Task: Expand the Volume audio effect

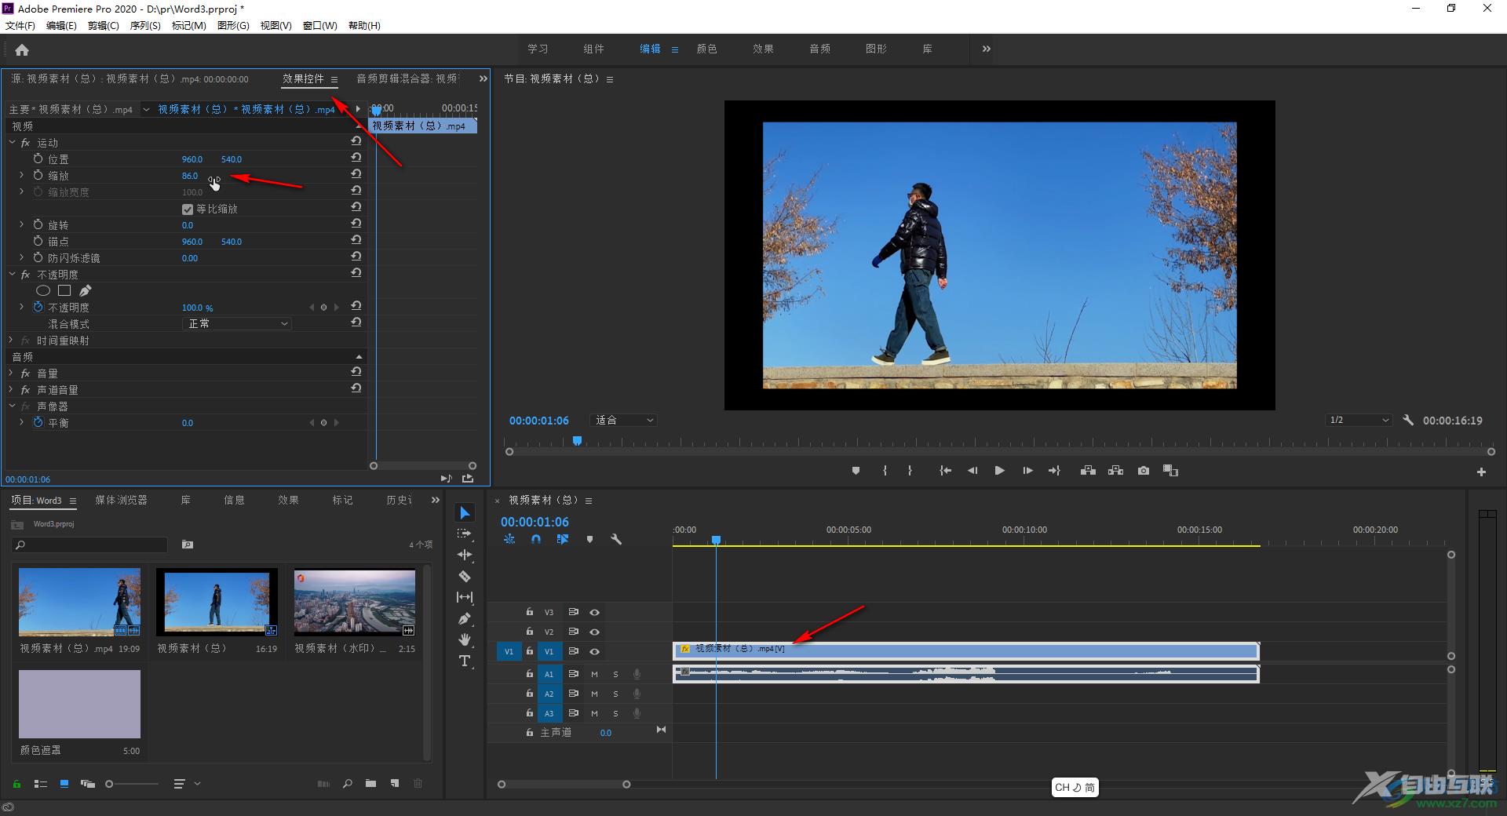Action: pos(12,373)
